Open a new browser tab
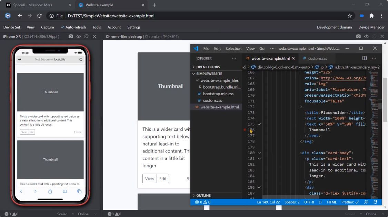Screen dimensions: 388x217 click(154, 5)
